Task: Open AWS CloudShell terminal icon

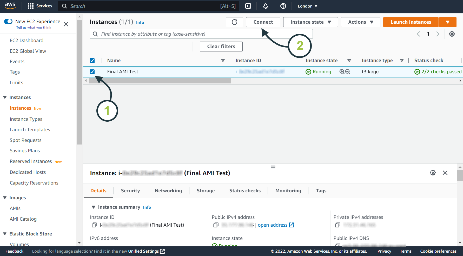Action: 248,6
